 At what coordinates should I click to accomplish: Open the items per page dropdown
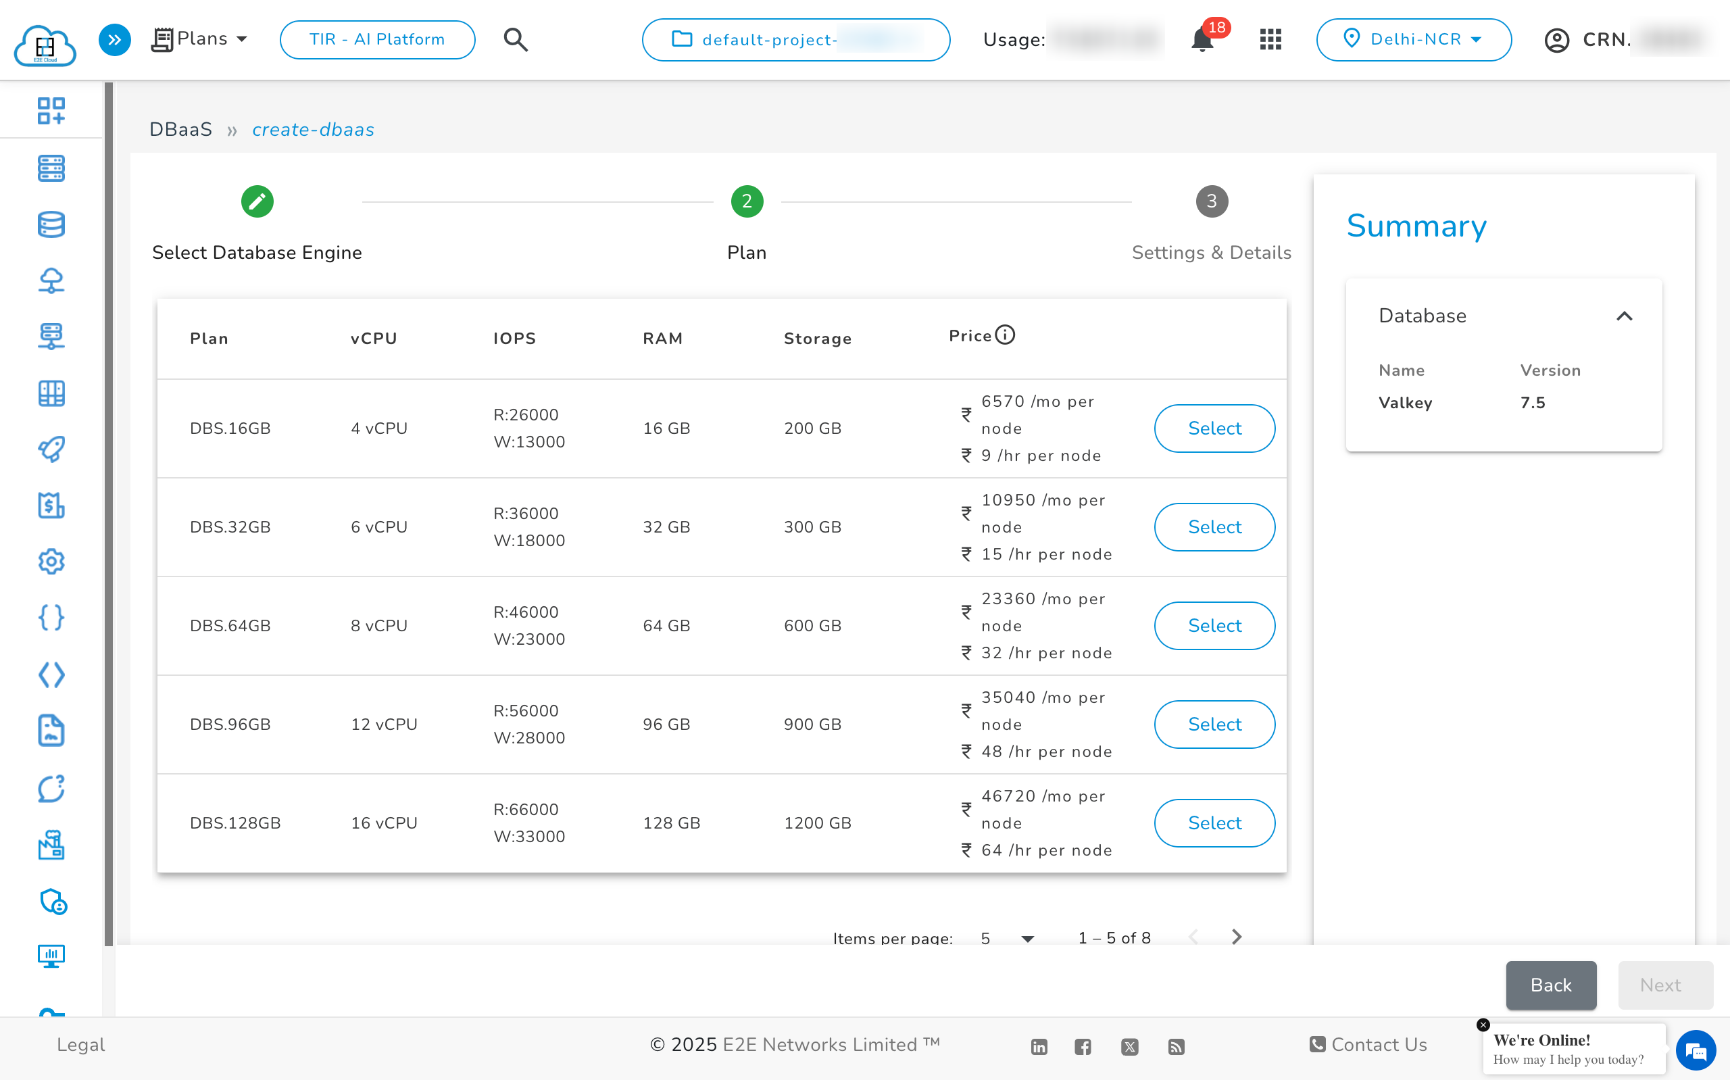click(x=1008, y=938)
